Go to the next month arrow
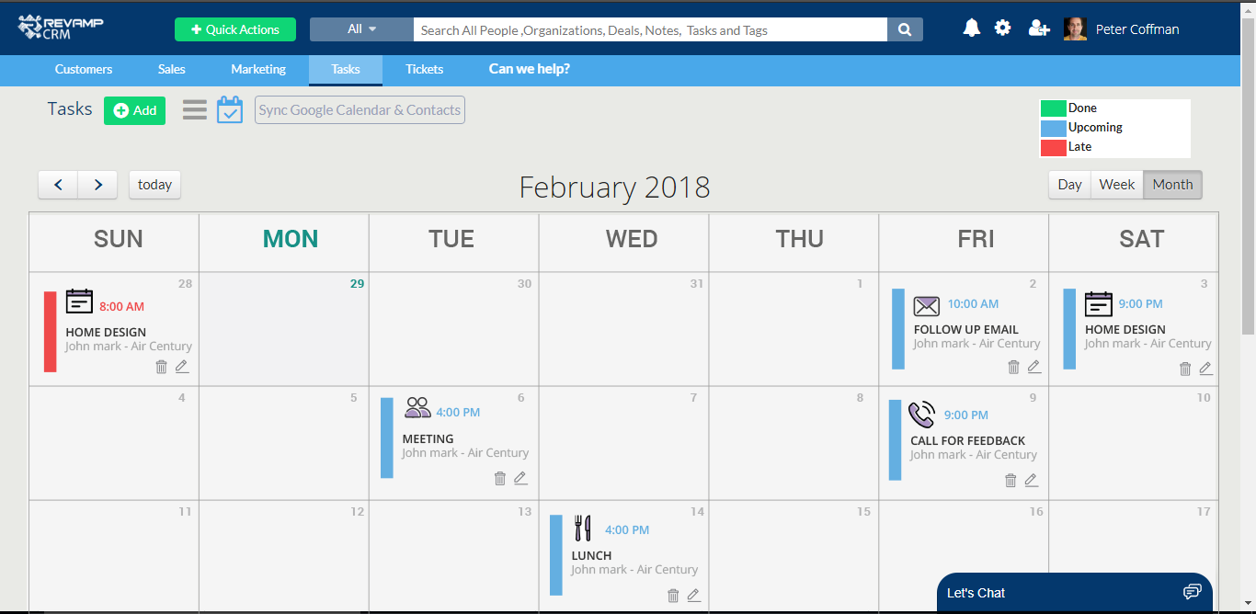This screenshot has height=614, width=1256. tap(97, 185)
